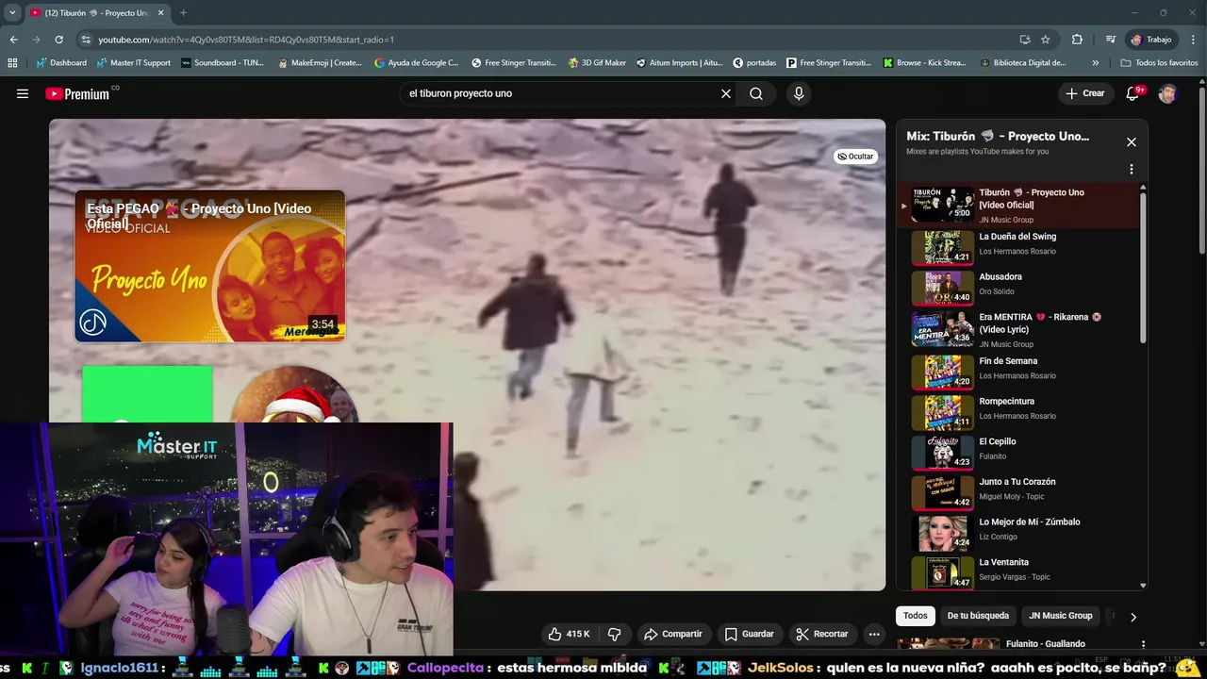Screen dimensions: 1207x679
Task: Play Era MENTIRA - Rikarena video
Action: (1018, 329)
